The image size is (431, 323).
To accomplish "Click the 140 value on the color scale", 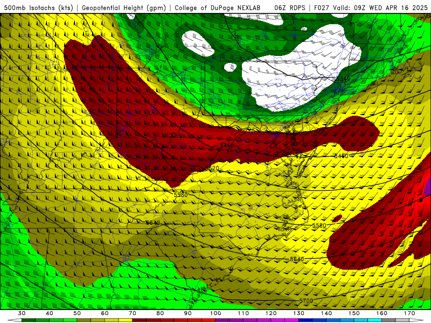I will (326, 313).
